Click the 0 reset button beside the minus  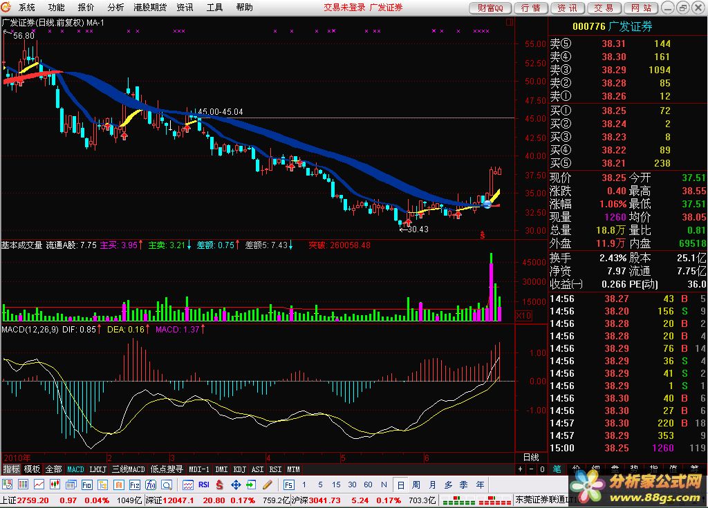[x=542, y=469]
